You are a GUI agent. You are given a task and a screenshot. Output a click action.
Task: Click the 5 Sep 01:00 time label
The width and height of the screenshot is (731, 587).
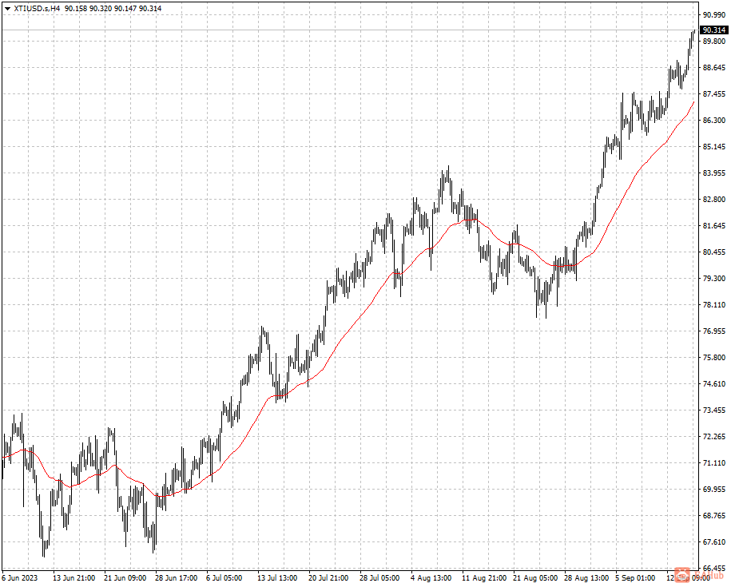[635, 578]
